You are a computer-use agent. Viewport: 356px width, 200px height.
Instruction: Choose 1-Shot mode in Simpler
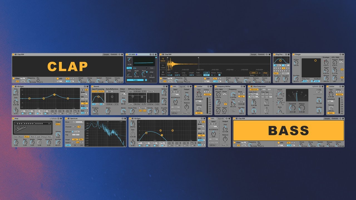pyautogui.click(x=163, y=66)
